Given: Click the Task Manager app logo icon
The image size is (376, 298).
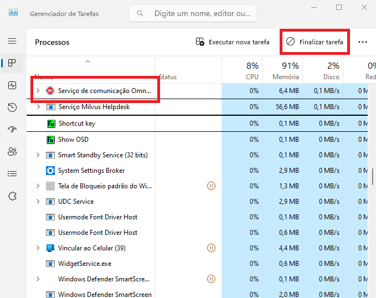Looking at the screenshot, I should point(13,12).
